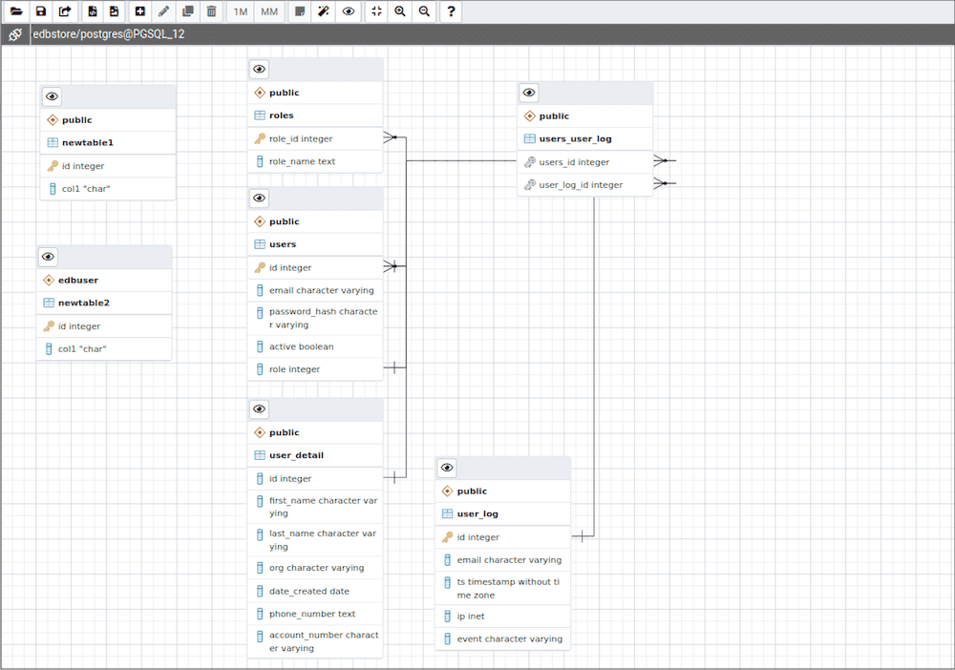Create a one-to-many link with 1M
The image size is (955, 670).
[x=239, y=10]
